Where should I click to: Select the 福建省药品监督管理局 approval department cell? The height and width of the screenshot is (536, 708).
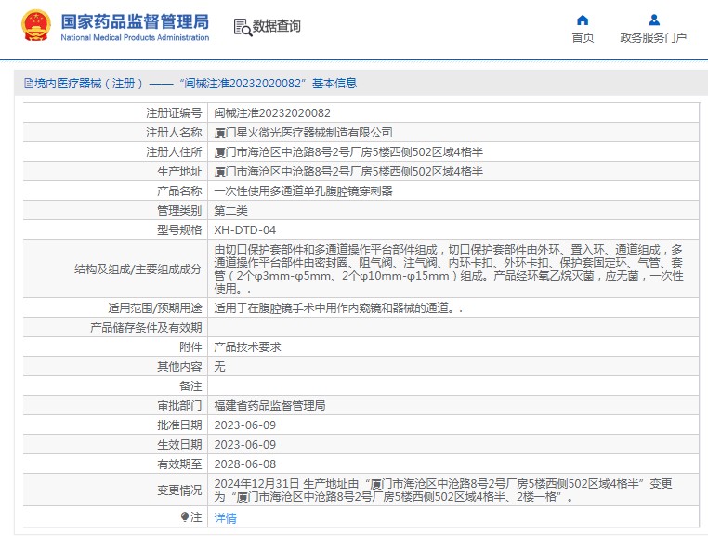[x=269, y=406]
